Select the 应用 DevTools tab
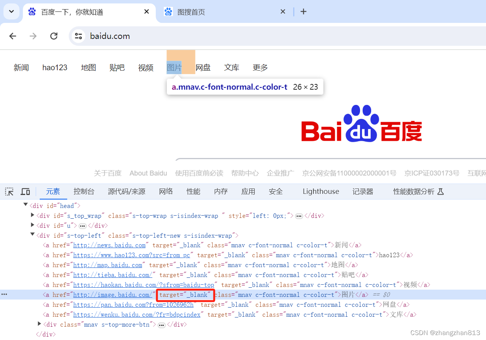This screenshot has width=486, height=340. pyautogui.click(x=248, y=192)
